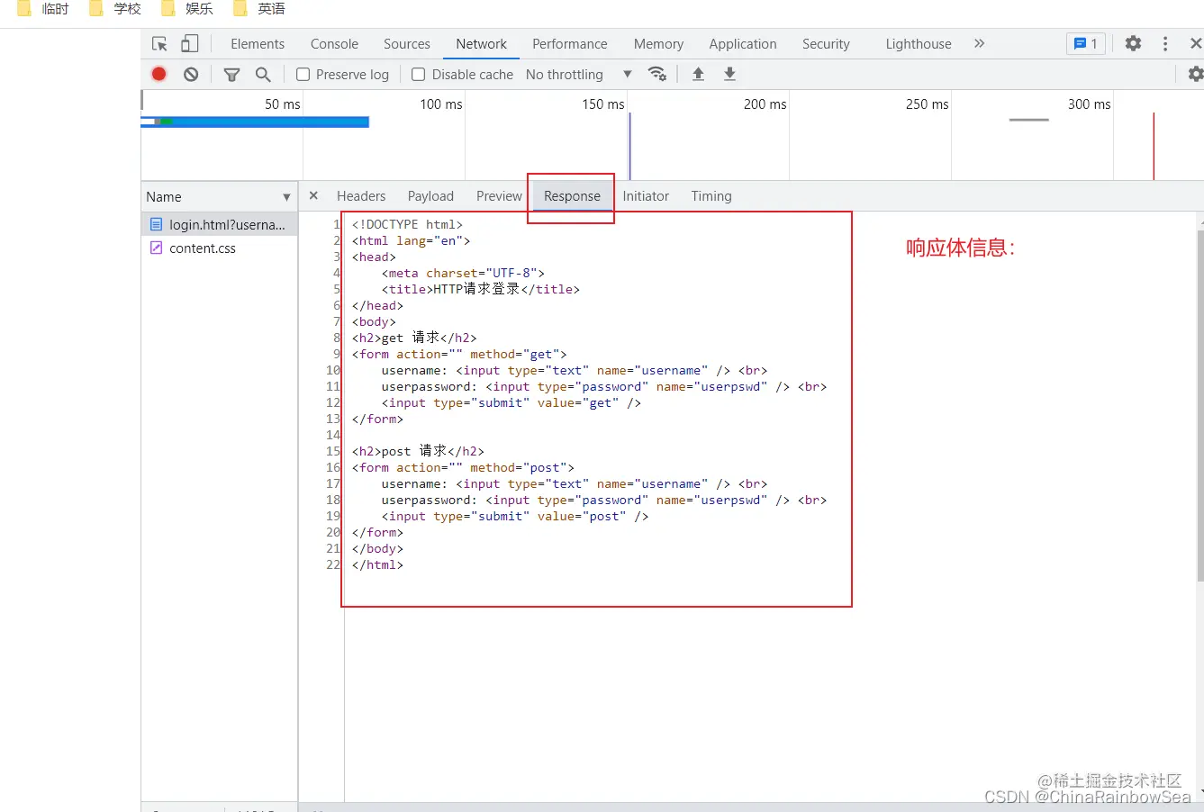Click the blue timeline overview bar
The width and height of the screenshot is (1204, 812).
255,122
